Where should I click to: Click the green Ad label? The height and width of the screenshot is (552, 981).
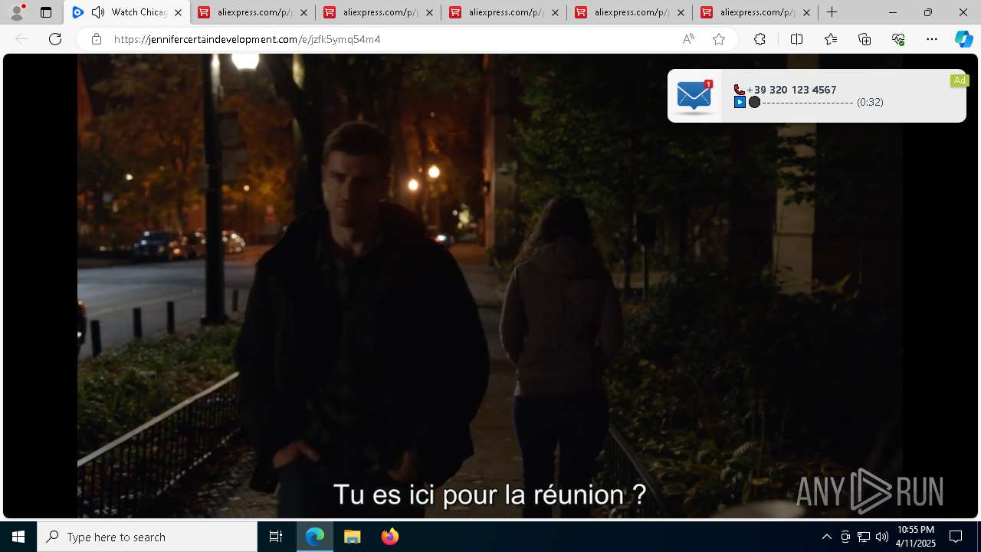click(x=960, y=80)
